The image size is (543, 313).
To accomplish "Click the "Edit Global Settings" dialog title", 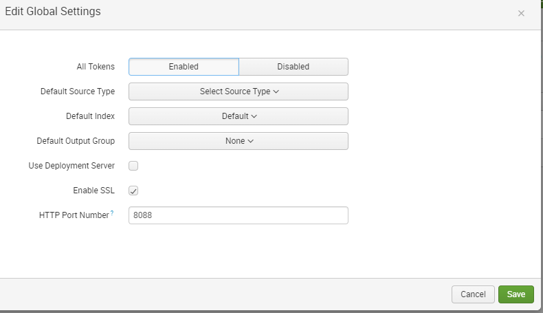I will pos(53,12).
